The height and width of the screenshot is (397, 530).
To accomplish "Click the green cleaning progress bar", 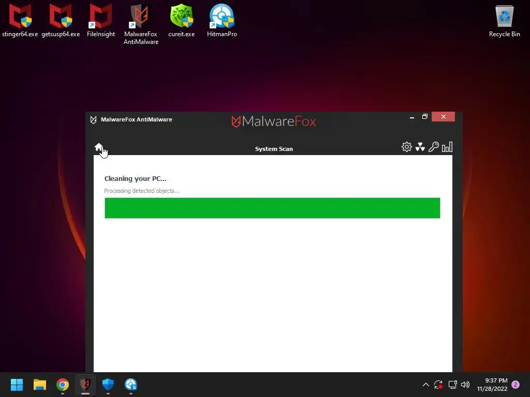I will tap(272, 208).
